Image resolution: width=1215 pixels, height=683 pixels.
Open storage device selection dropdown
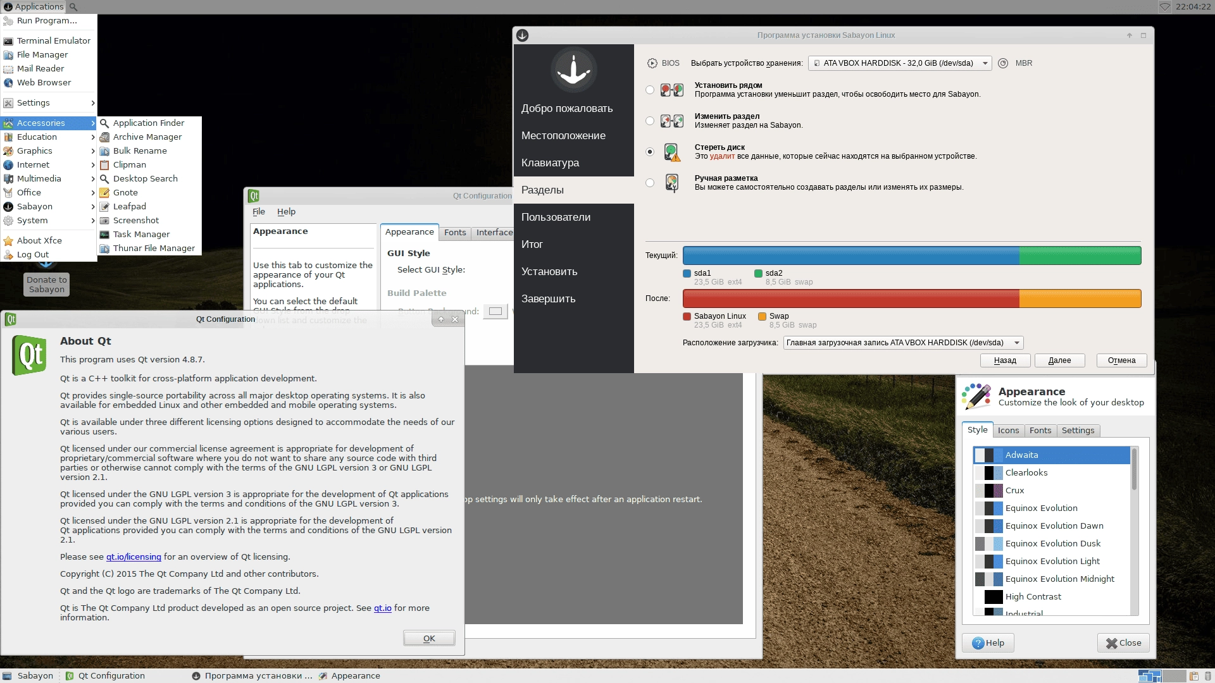point(900,63)
